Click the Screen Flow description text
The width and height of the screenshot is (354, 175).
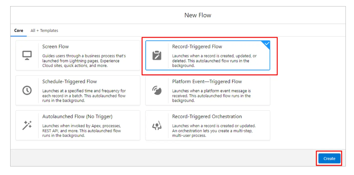pos(84,61)
